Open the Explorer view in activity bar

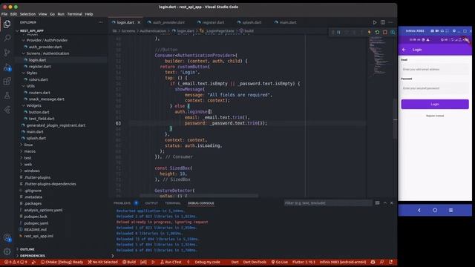pos(7,24)
